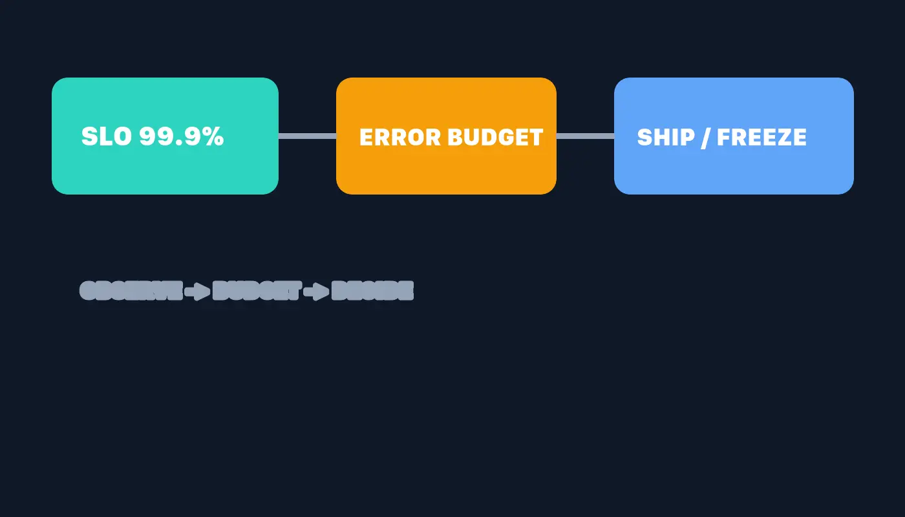This screenshot has height=517, width=905.
Task: Click the word FREEZE in the blue box
Action: tap(762, 137)
